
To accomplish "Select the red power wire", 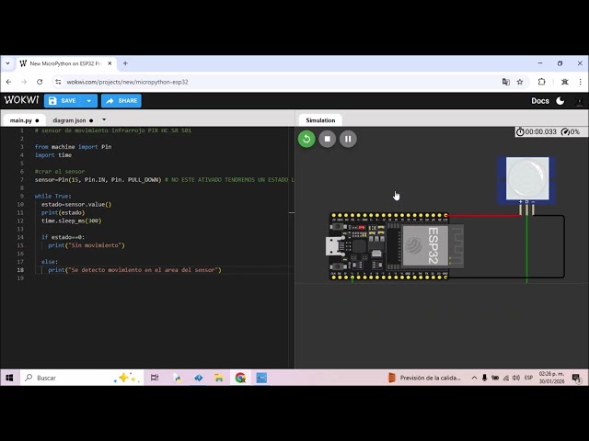I will (484, 216).
